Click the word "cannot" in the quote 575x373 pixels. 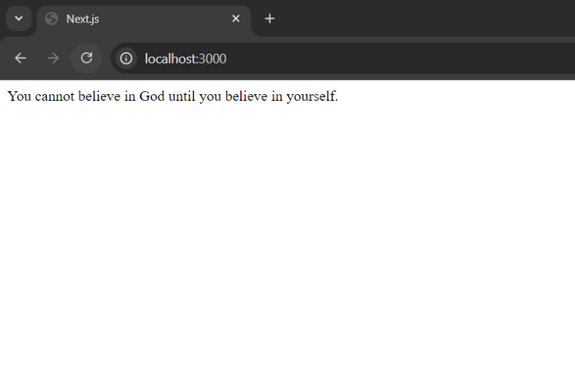(x=54, y=96)
